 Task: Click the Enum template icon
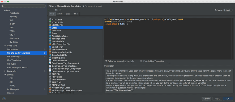[50, 33]
